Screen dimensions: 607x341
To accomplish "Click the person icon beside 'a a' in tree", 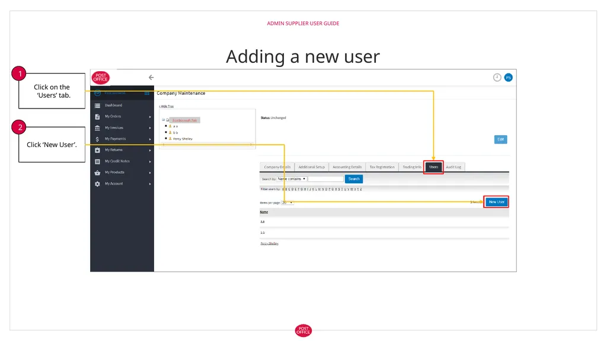I will [x=170, y=126].
